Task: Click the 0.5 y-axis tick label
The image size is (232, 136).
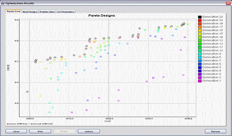Action: [17, 103]
